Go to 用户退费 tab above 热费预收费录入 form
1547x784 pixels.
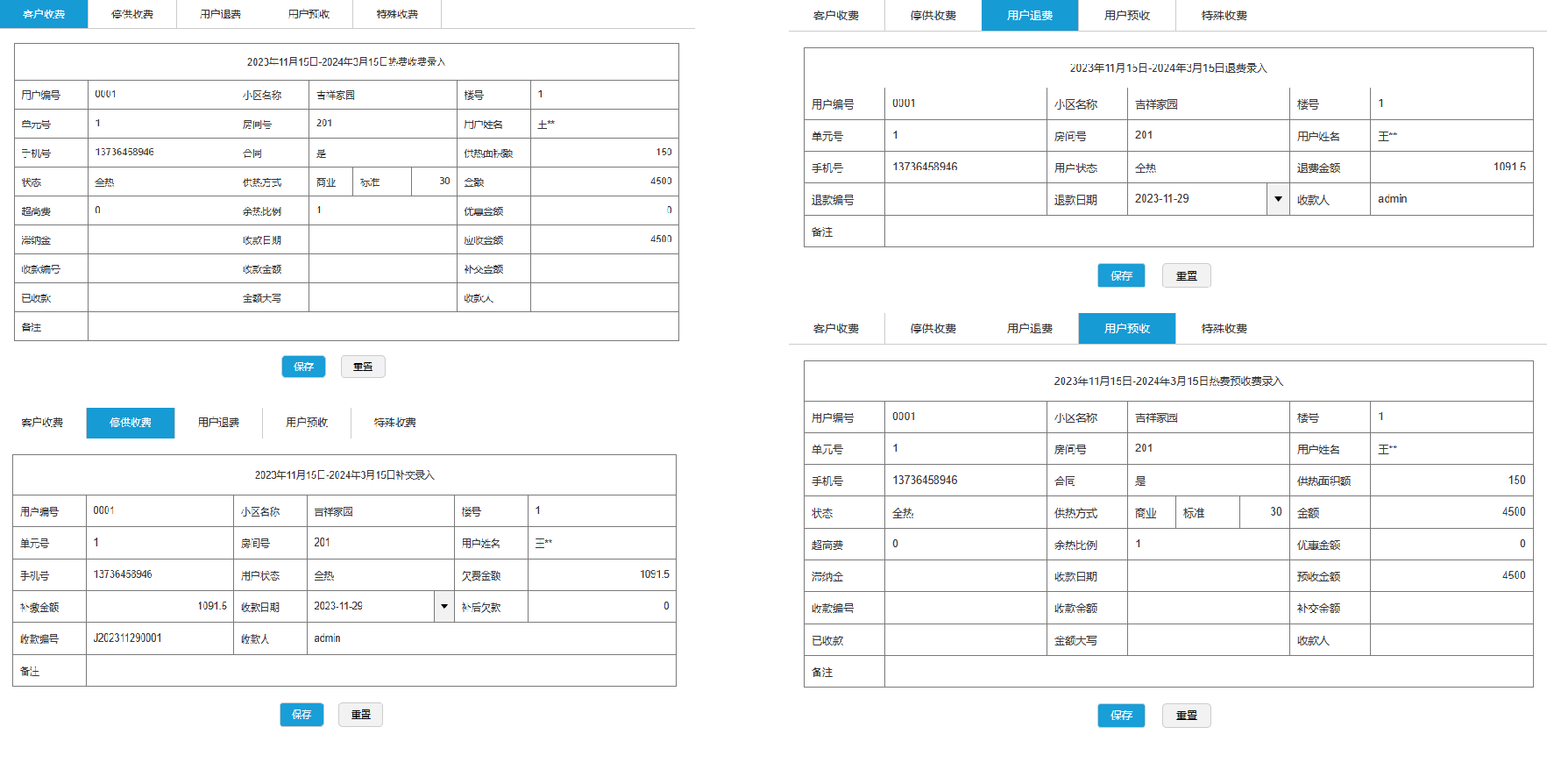tap(1030, 329)
